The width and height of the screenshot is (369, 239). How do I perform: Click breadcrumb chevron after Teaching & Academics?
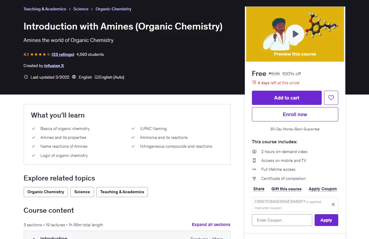(x=70, y=9)
